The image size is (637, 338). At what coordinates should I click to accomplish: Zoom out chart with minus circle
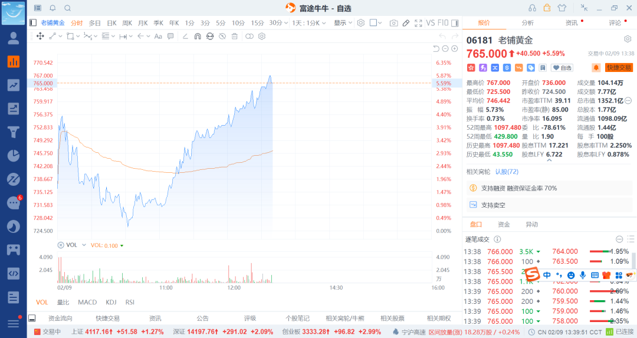[x=445, y=49]
